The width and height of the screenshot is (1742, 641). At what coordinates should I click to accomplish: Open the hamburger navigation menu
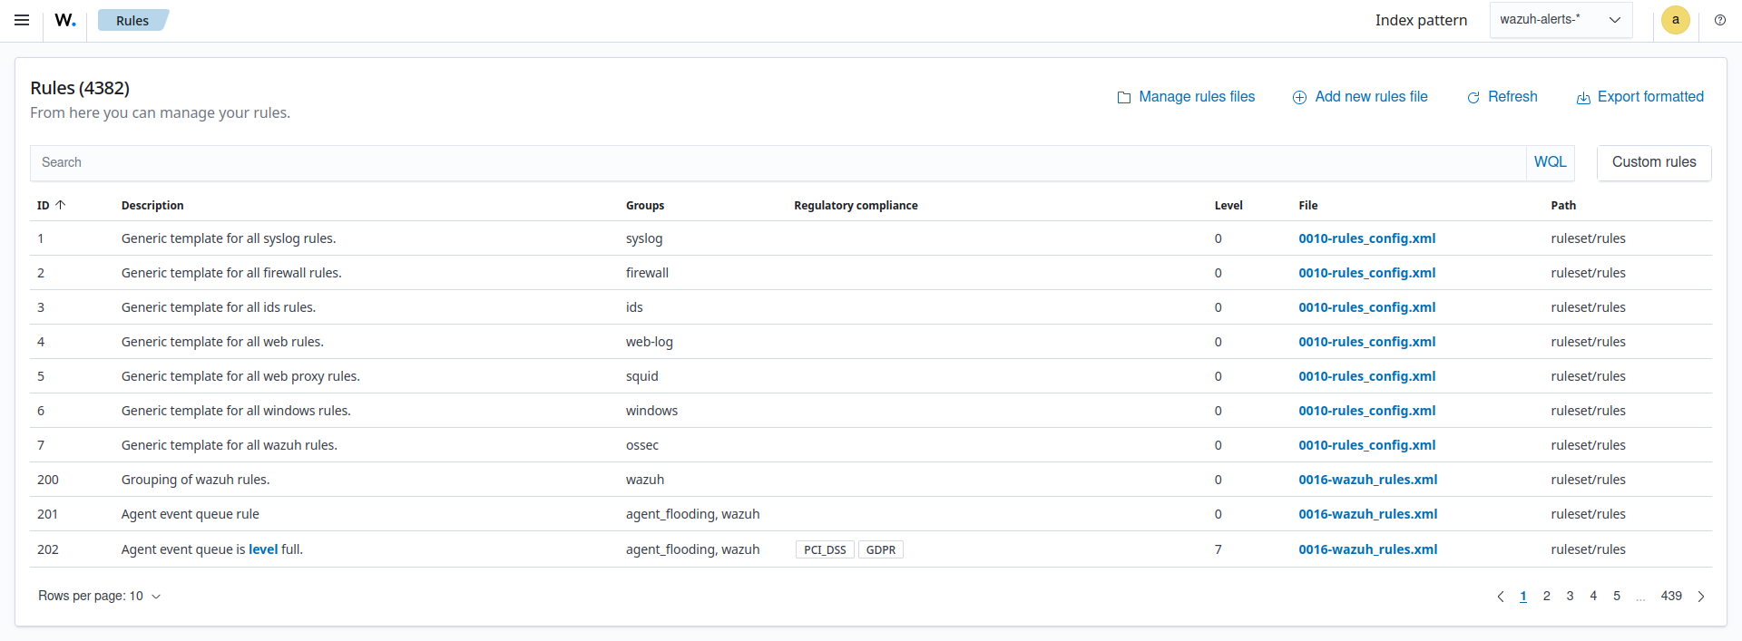tap(22, 20)
